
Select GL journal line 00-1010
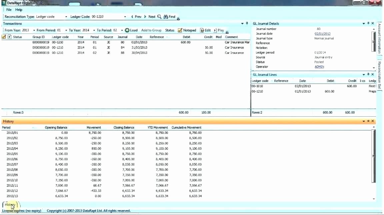[314, 86]
